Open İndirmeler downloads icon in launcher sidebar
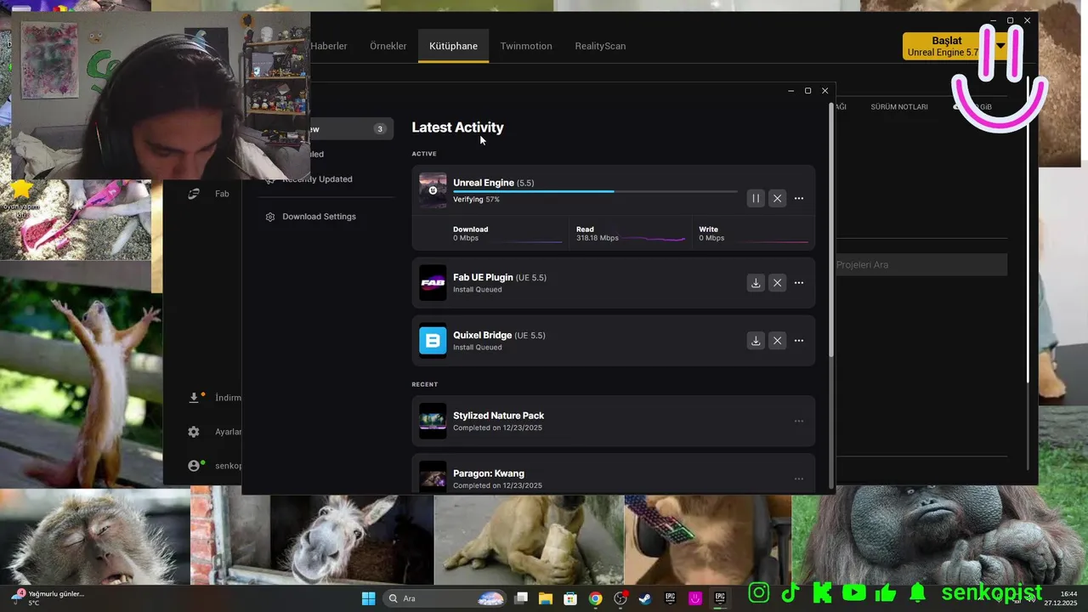The height and width of the screenshot is (612, 1088). click(x=194, y=397)
